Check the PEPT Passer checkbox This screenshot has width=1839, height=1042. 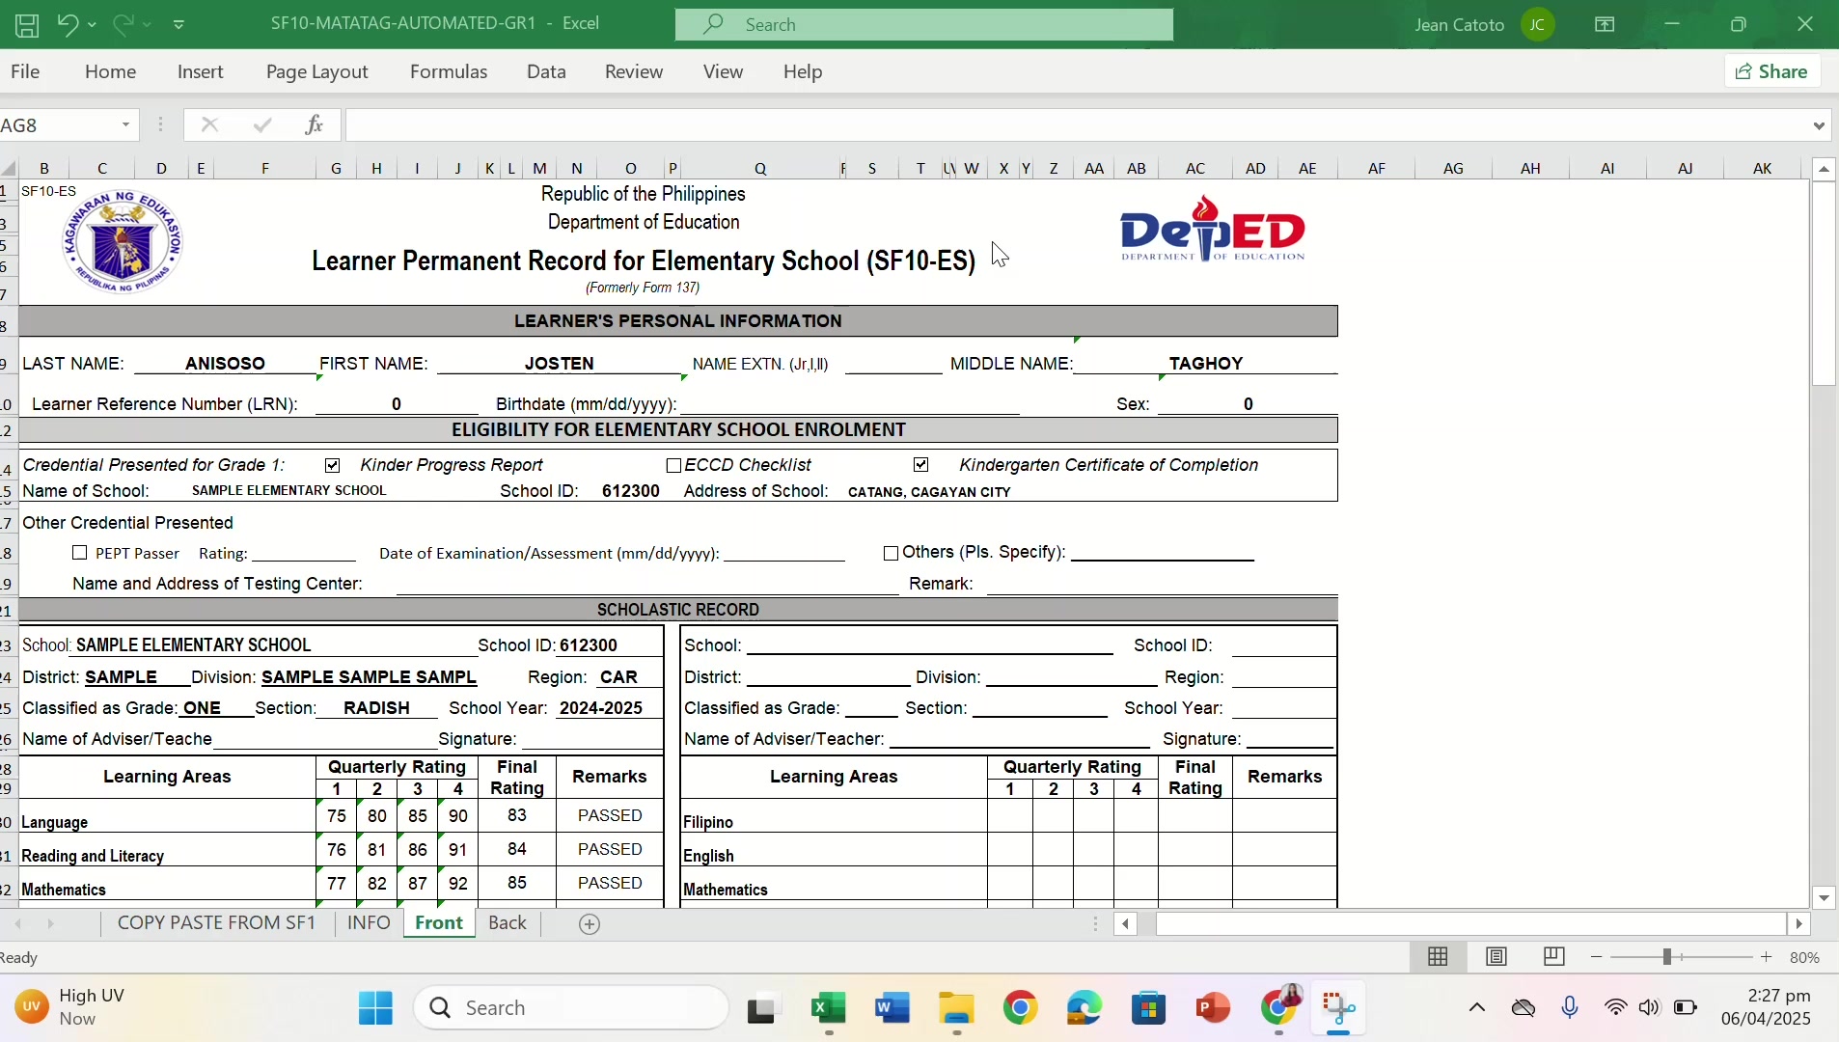click(x=80, y=553)
